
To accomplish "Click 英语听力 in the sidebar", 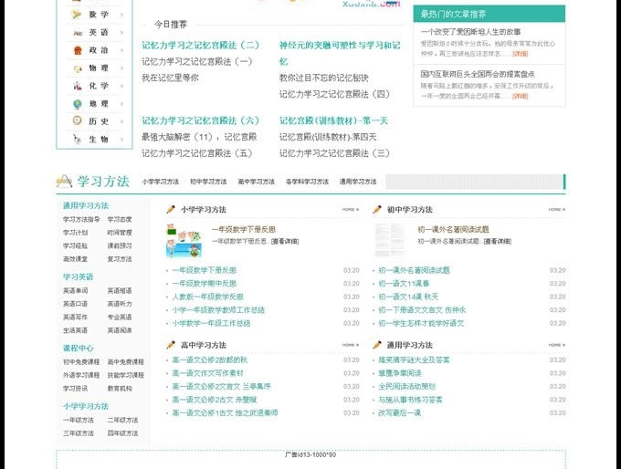I will click(120, 304).
